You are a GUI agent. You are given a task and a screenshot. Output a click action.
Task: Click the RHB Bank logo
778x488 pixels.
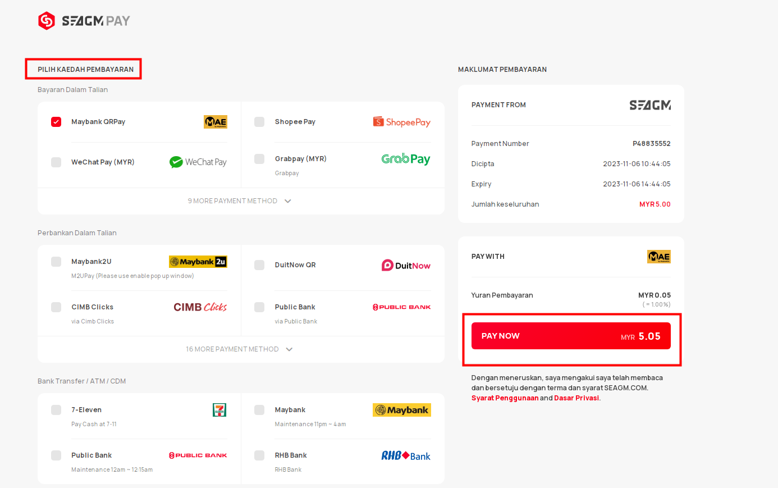pos(406,455)
